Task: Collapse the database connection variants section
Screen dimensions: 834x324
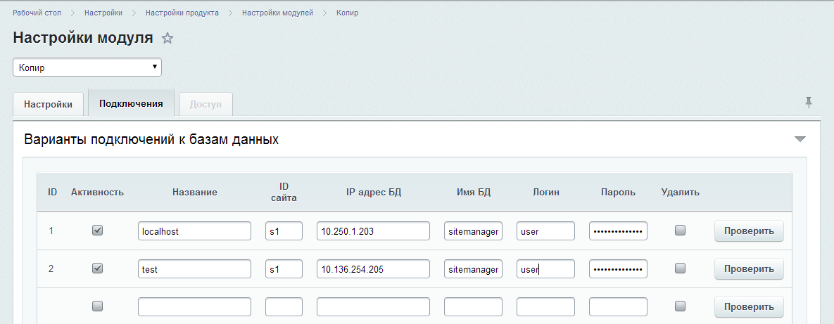Action: [800, 139]
